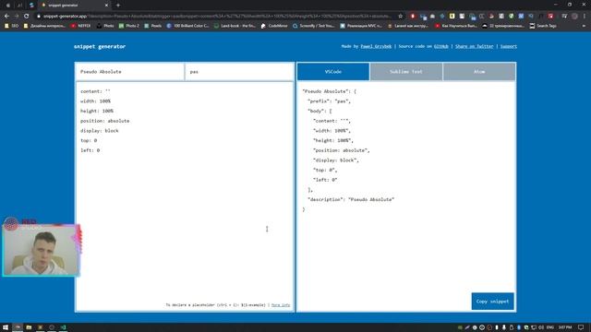Open File Explorer from the taskbar
Screen dimensions: 591x332
pos(29,327)
